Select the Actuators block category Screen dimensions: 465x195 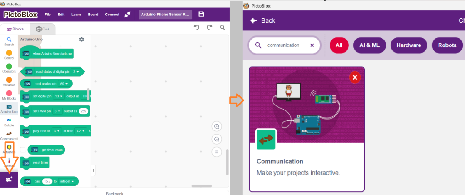pyautogui.click(x=9, y=149)
